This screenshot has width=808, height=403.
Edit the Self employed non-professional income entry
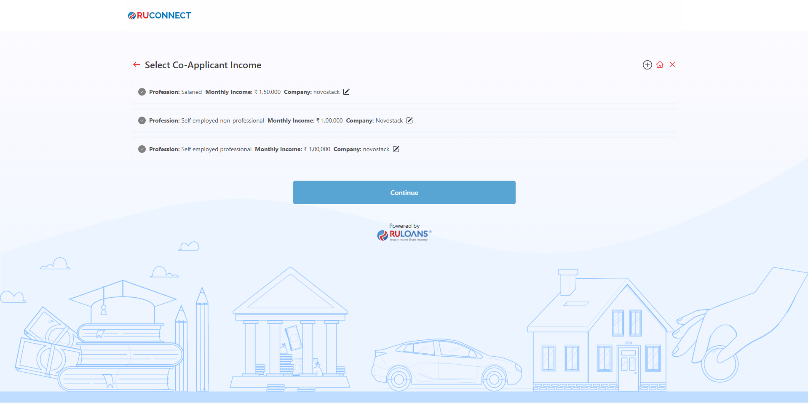click(409, 120)
